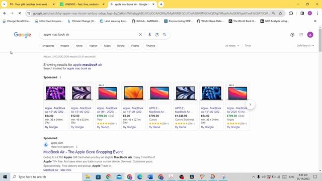Show more bookmarks chevron
The height and width of the screenshot is (181, 322).
pyautogui.click(x=315, y=21)
